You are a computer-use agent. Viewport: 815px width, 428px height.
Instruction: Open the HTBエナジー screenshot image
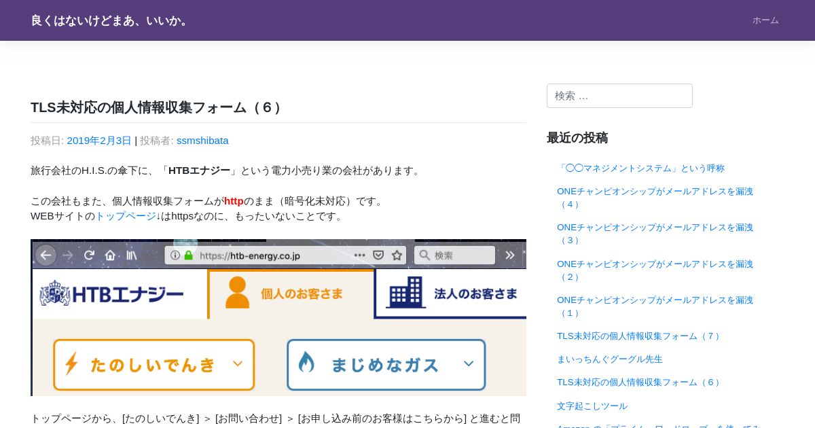tap(278, 317)
